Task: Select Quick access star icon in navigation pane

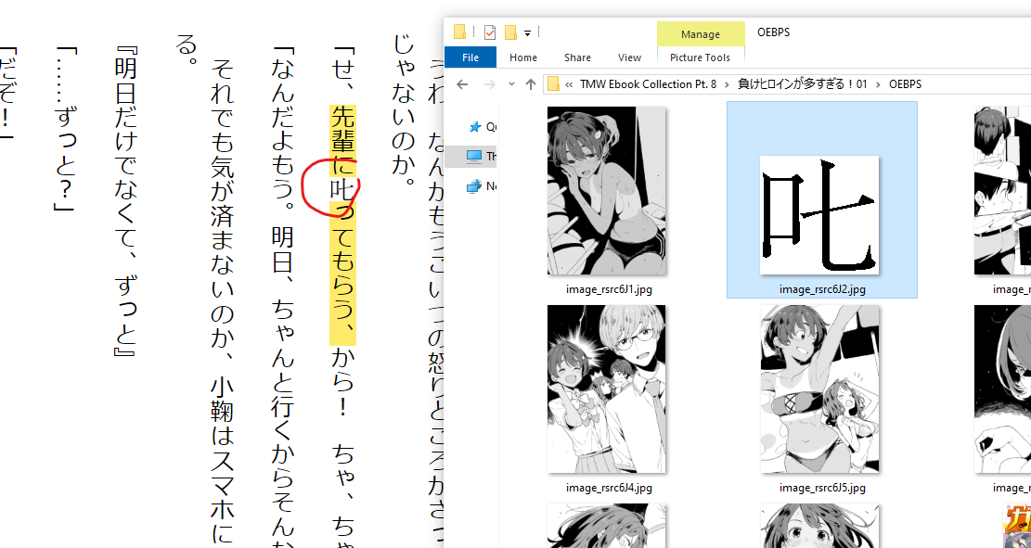Action: (474, 127)
